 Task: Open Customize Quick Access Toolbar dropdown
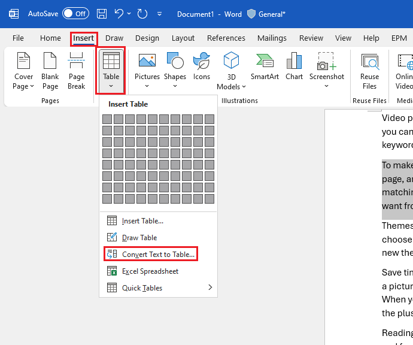(159, 14)
